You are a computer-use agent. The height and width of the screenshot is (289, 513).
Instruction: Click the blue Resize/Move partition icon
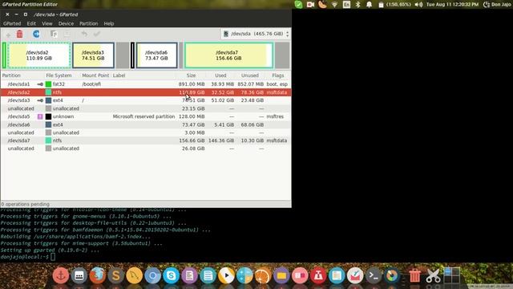(x=36, y=34)
